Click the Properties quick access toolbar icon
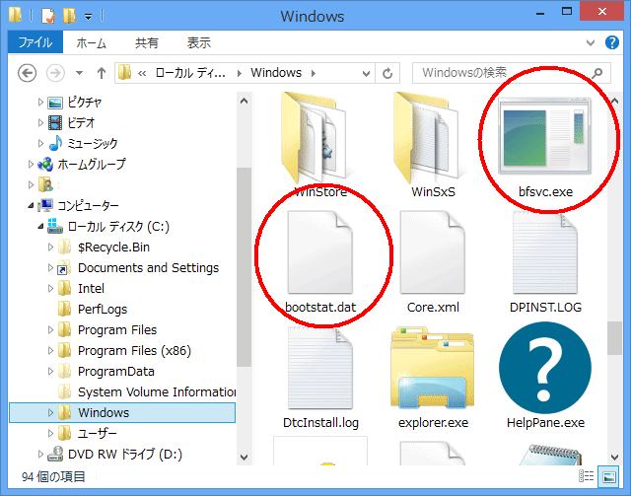 [48, 16]
